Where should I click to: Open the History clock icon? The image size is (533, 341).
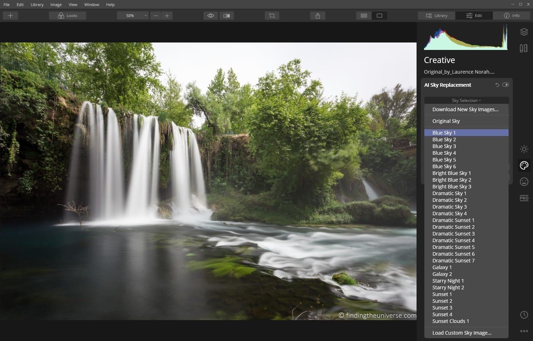click(x=524, y=315)
